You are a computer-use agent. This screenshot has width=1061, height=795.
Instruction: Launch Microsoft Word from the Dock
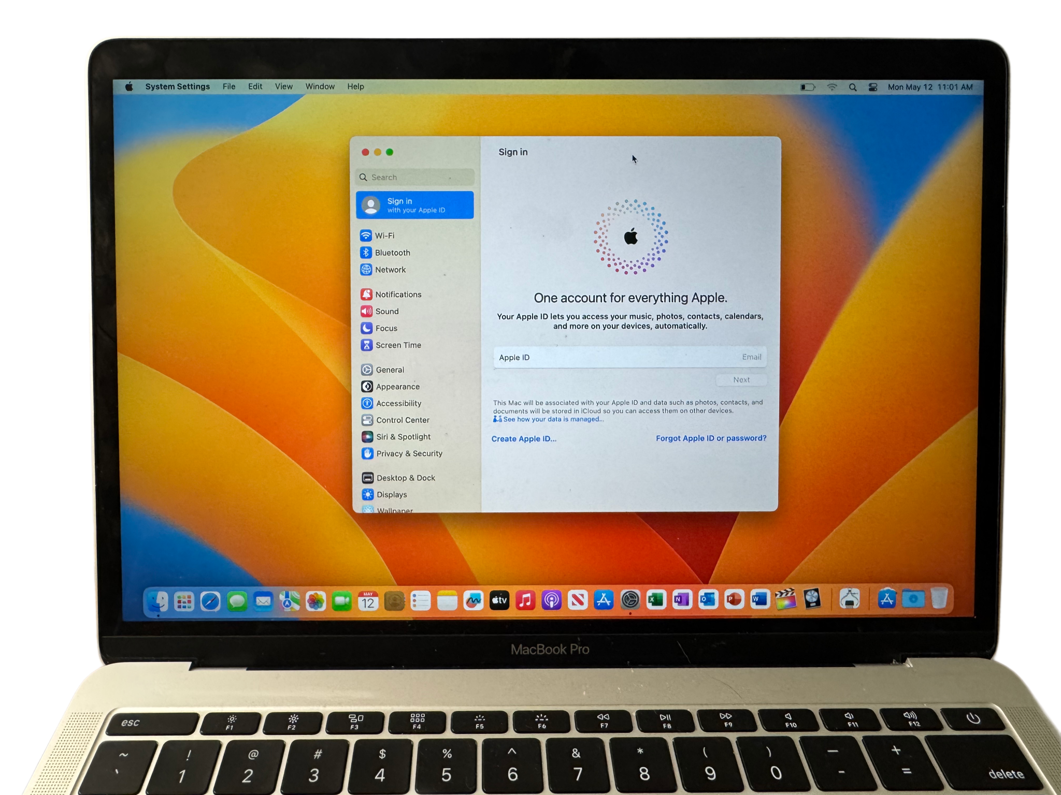tap(760, 599)
